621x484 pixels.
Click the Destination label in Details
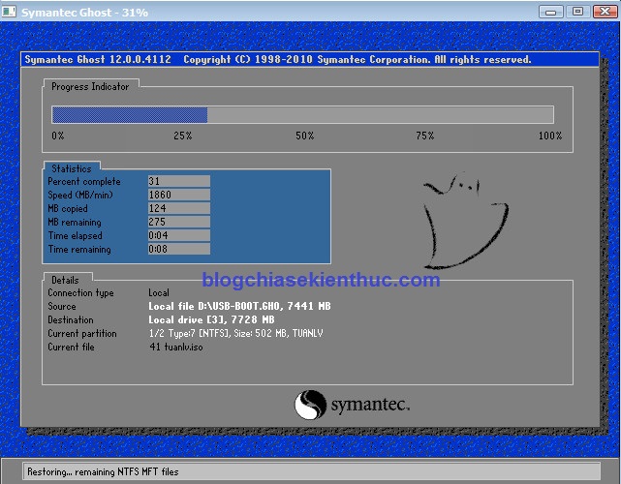point(71,319)
